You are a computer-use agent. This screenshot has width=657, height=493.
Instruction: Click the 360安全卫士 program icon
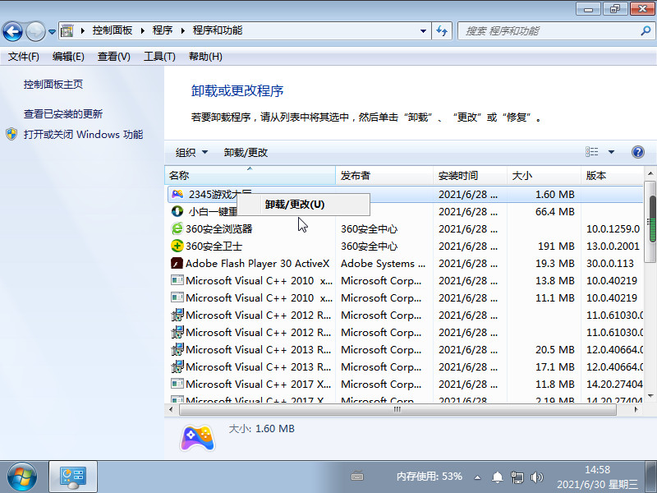[177, 246]
